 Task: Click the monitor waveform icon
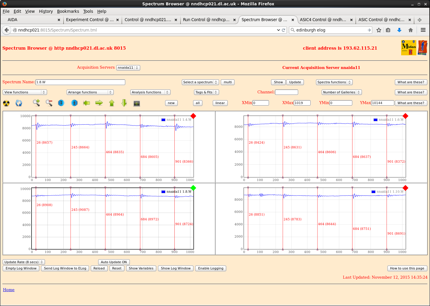(x=137, y=103)
